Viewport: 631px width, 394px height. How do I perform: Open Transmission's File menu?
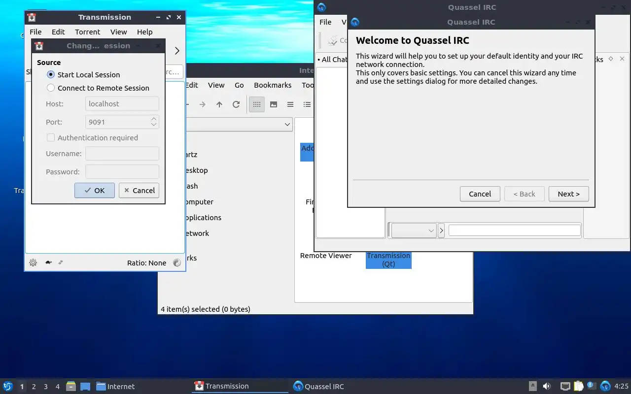pos(35,32)
